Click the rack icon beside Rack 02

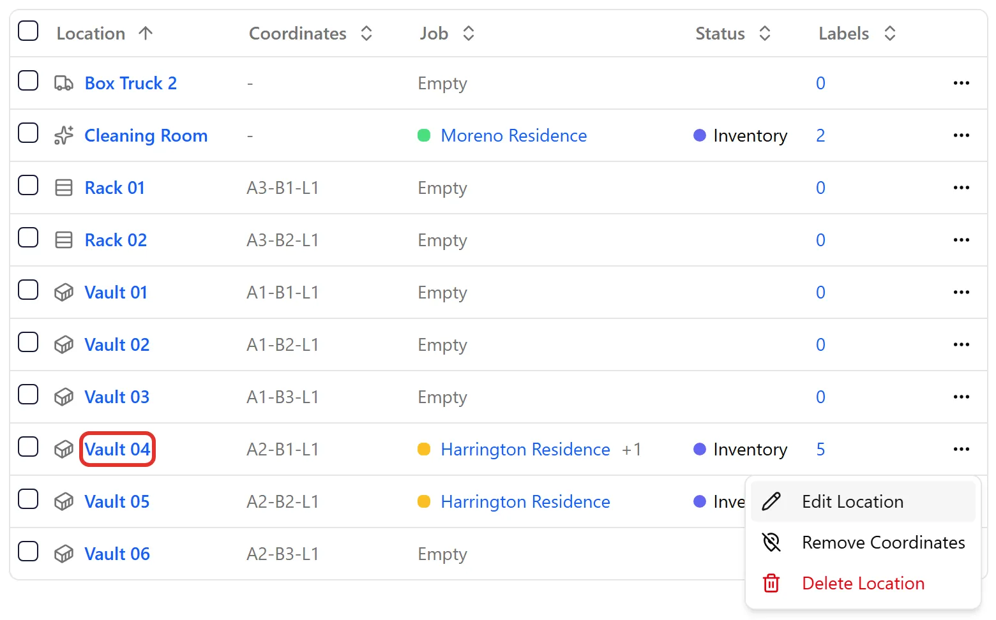pyautogui.click(x=64, y=240)
